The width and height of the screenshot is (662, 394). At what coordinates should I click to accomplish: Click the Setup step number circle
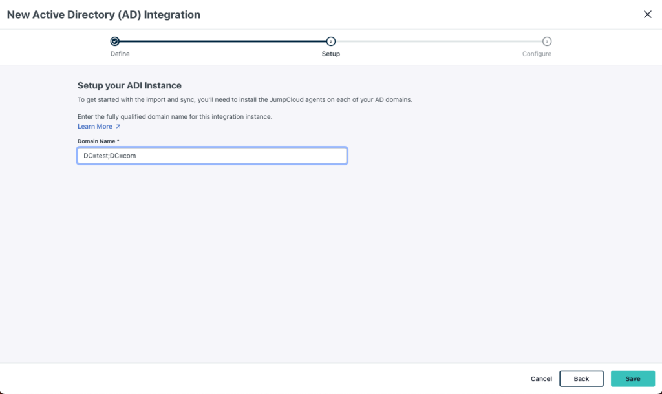[x=331, y=41]
